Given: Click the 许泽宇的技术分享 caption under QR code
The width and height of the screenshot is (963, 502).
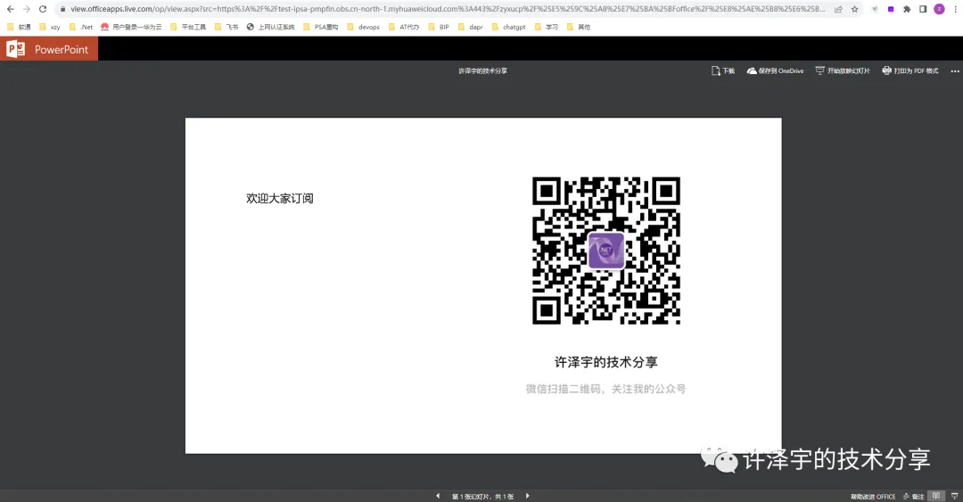Looking at the screenshot, I should (x=606, y=363).
